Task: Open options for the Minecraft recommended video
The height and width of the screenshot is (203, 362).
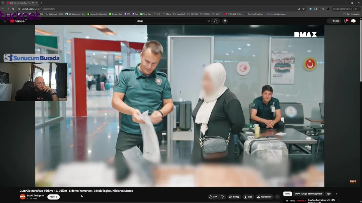Action: pyautogui.click(x=339, y=200)
